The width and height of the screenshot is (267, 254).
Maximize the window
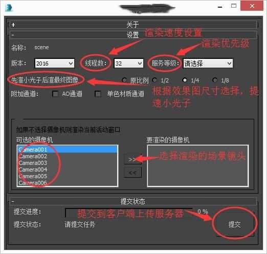tap(234, 6)
